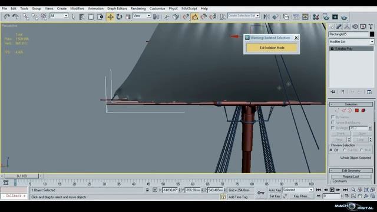
Task: Select the Off preview selection radio
Action: [x=332, y=150]
